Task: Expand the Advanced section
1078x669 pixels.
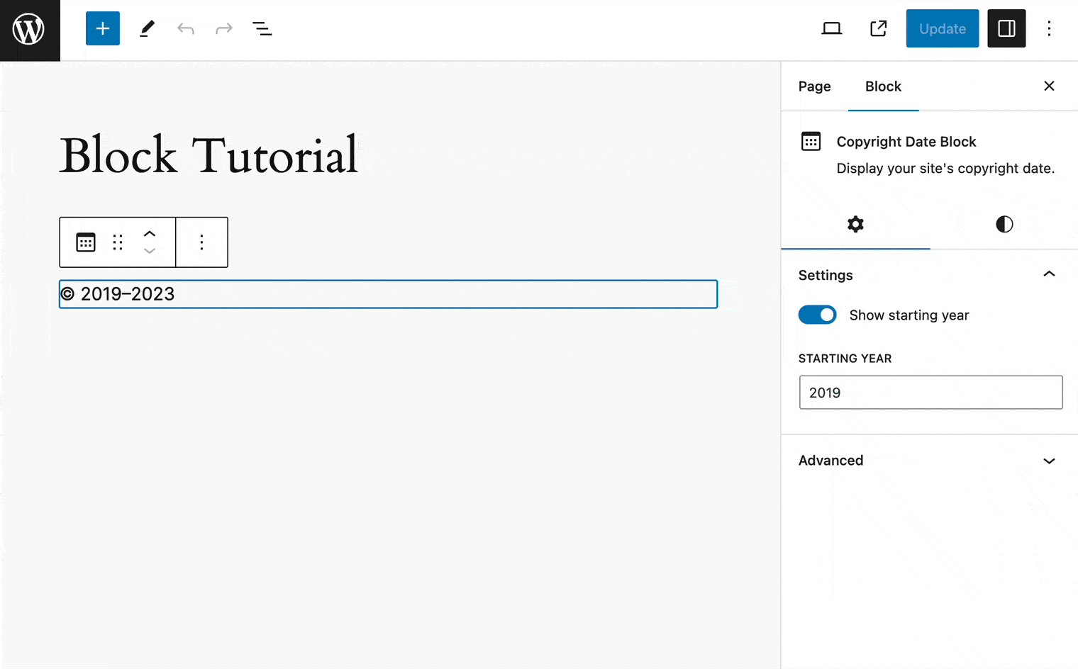Action: pyautogui.click(x=1050, y=461)
